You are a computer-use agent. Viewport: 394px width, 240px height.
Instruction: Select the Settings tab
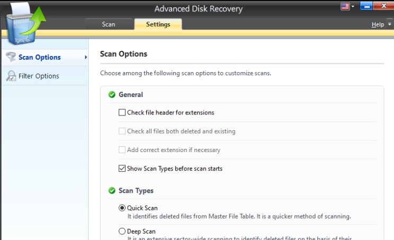[158, 24]
